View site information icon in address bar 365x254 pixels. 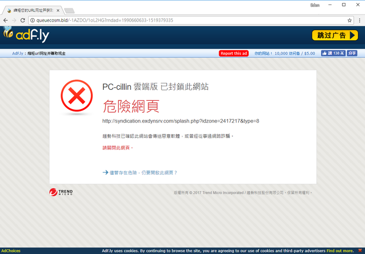tap(33, 20)
